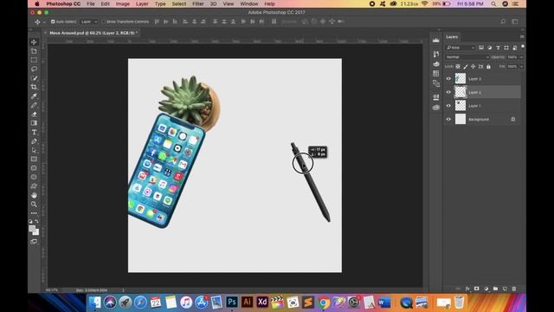
Task: Hide Layer 2 using its eye icon
Action: click(x=448, y=92)
